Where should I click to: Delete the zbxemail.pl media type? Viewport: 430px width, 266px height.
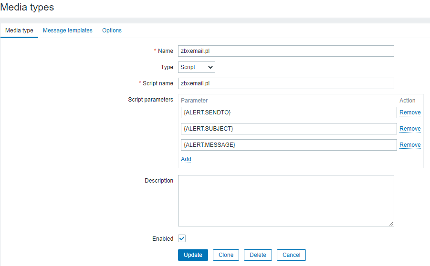point(258,255)
